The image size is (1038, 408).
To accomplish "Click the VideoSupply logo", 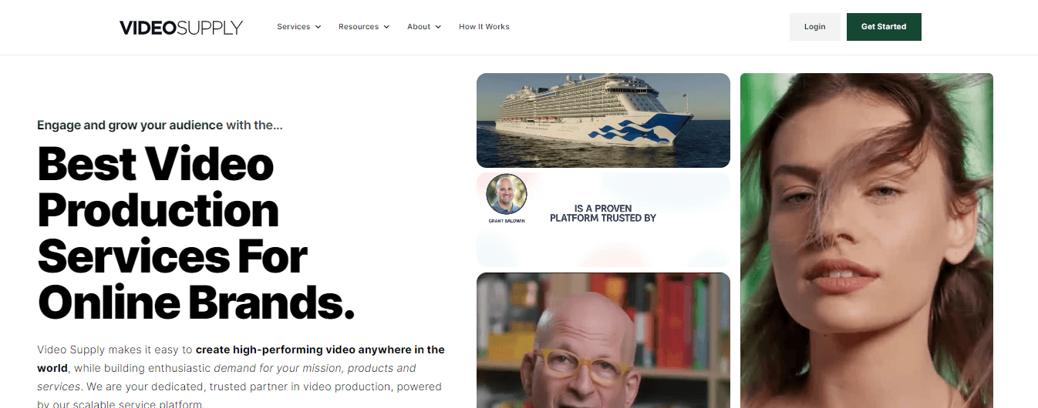I will click(181, 27).
